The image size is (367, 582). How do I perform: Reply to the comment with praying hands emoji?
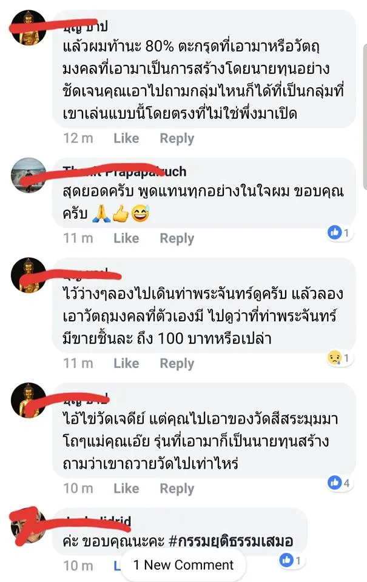point(177,238)
